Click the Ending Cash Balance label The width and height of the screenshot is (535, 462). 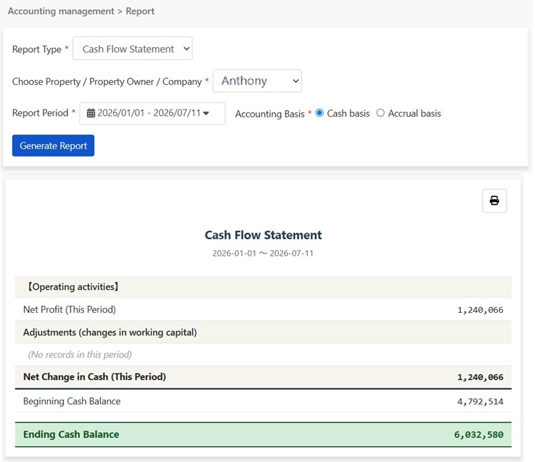(x=71, y=434)
